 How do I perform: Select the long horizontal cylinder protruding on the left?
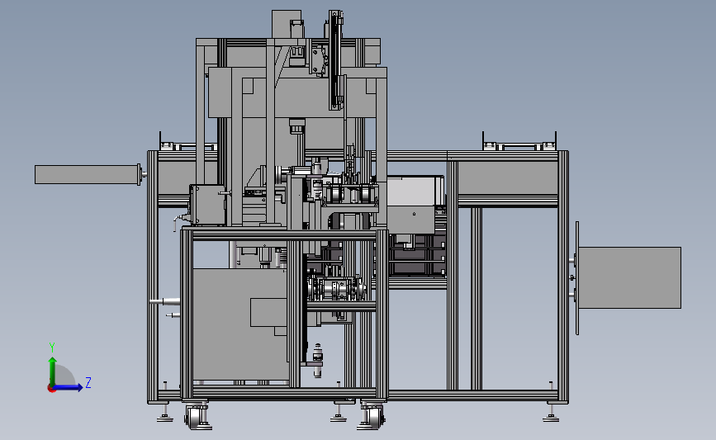tap(88, 175)
